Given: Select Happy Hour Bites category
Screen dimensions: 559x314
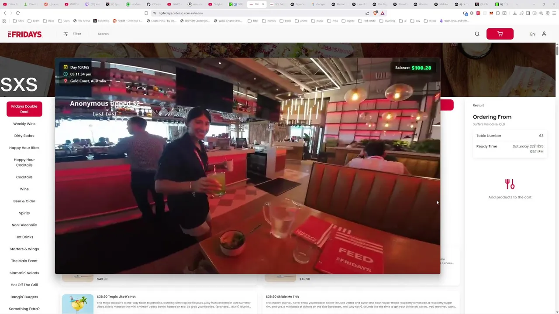Looking at the screenshot, I should [24, 148].
